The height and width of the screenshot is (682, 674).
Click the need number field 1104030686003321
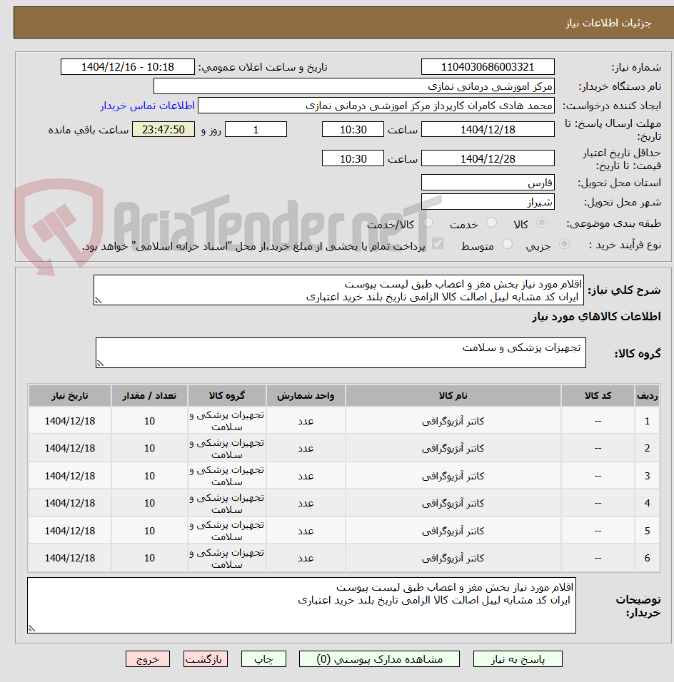point(488,67)
